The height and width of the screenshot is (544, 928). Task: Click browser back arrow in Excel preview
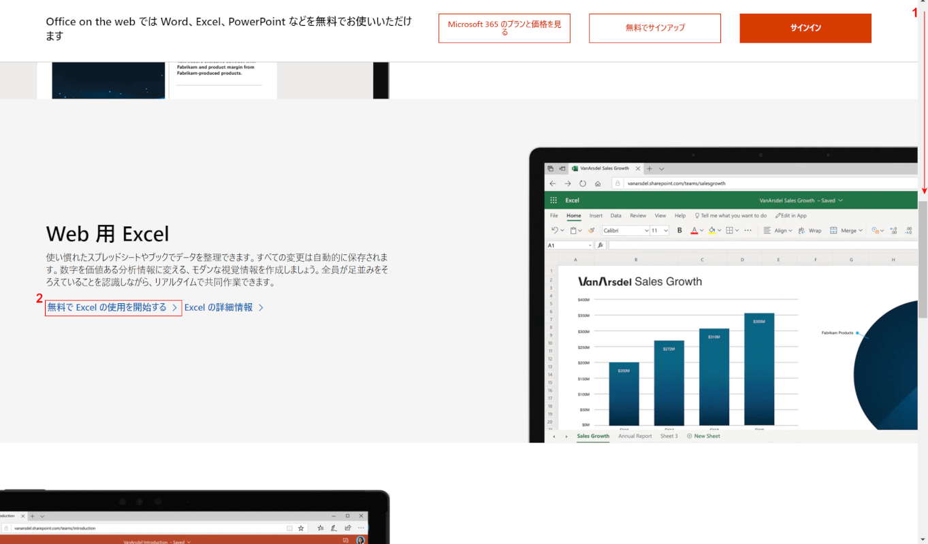click(x=553, y=184)
